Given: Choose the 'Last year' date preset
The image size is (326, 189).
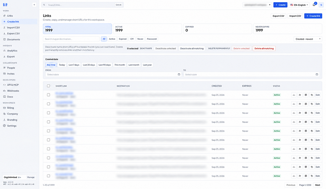Looking at the screenshot, I should (147, 65).
